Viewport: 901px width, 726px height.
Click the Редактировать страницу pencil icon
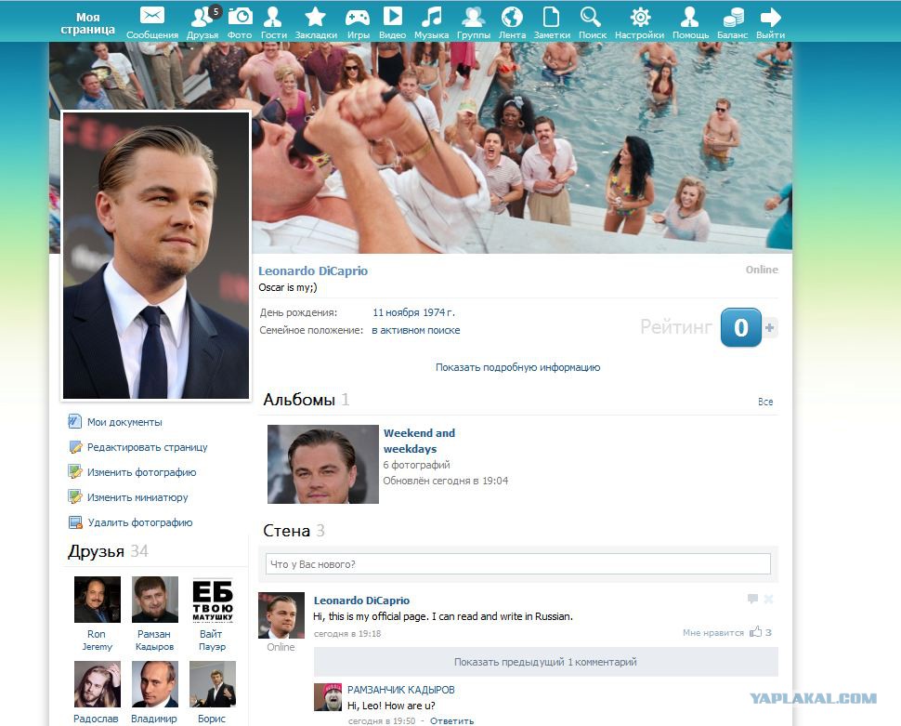point(75,447)
